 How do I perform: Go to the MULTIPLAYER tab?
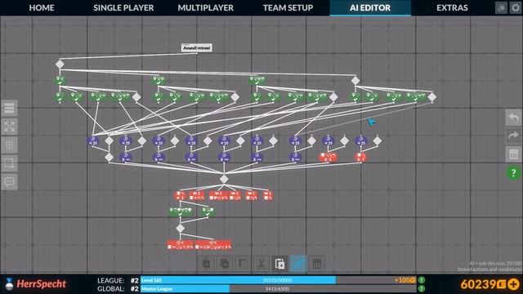point(205,7)
